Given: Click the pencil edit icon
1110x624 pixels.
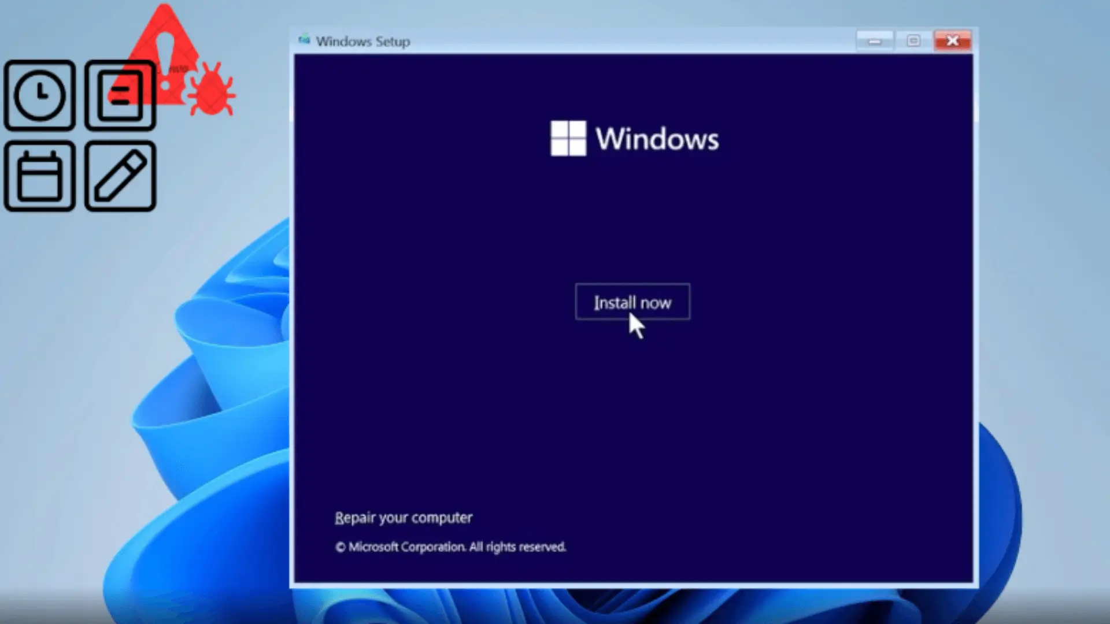Looking at the screenshot, I should click(x=120, y=176).
